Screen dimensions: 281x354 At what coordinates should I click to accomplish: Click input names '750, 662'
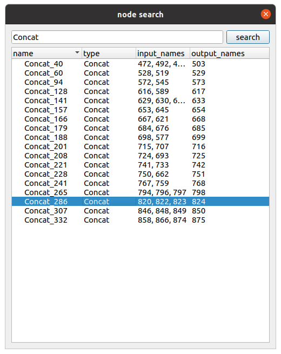(x=153, y=174)
